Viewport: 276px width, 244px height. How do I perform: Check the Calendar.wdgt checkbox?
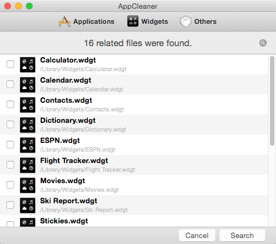click(10, 84)
